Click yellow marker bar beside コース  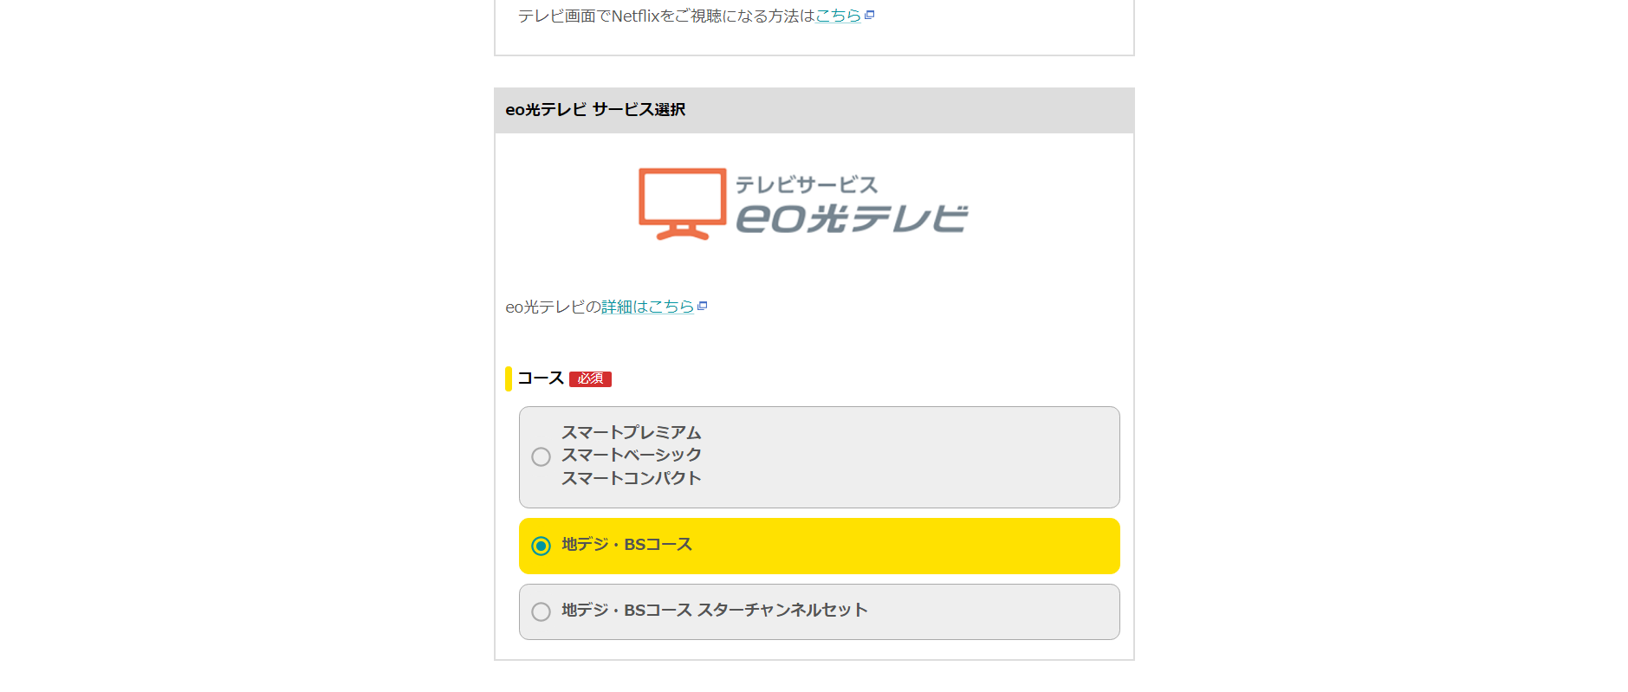[x=509, y=378]
